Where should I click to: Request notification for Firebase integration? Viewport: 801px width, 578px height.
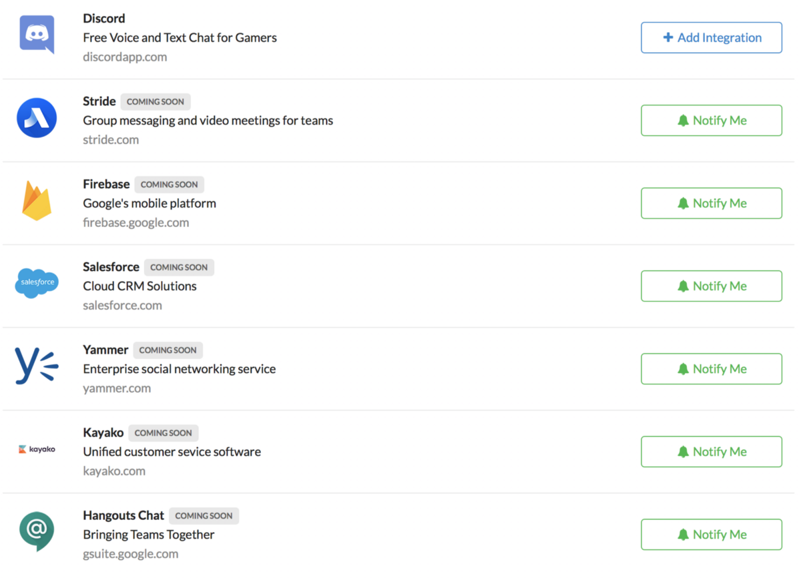point(711,204)
